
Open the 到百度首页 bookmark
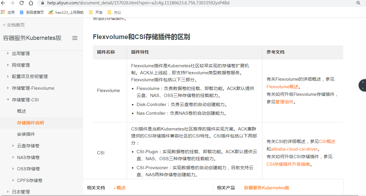(32, 12)
